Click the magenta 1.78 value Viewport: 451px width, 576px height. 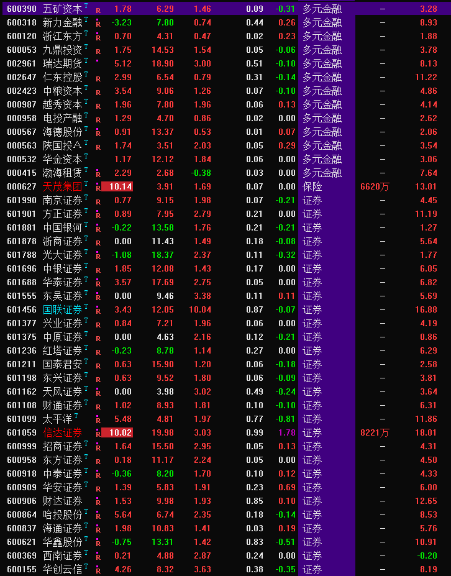pos(287,432)
